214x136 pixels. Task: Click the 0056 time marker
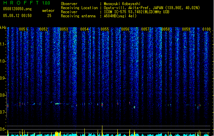pyautogui.click(x=125, y=29)
